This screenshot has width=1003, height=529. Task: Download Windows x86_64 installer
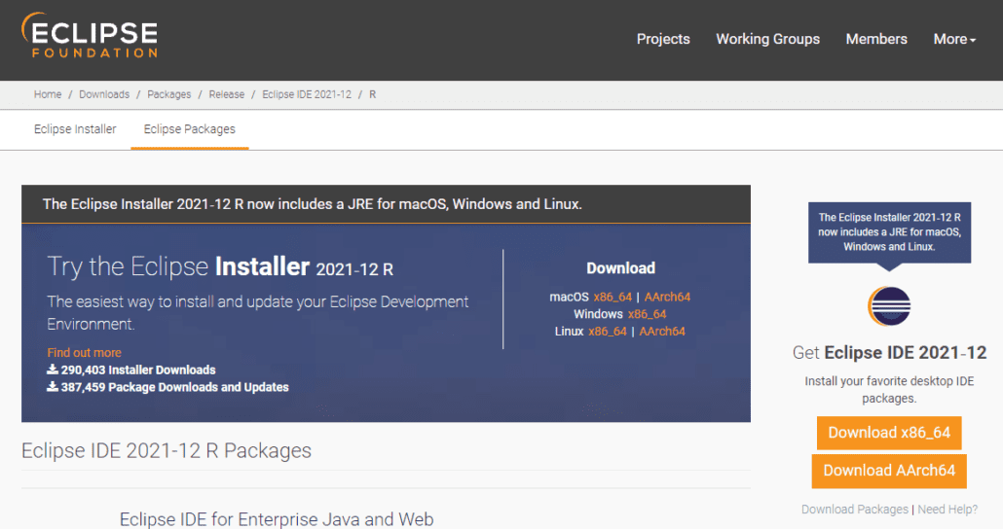click(x=647, y=314)
